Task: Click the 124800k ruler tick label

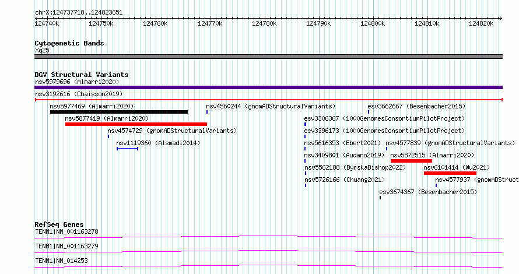Action: 373,23
